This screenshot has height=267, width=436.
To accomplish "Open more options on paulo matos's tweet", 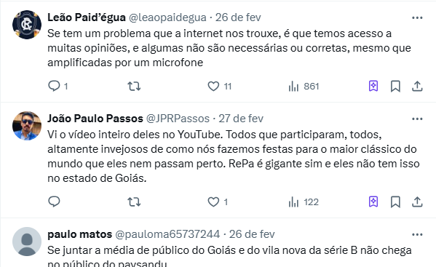I will [x=417, y=234].
